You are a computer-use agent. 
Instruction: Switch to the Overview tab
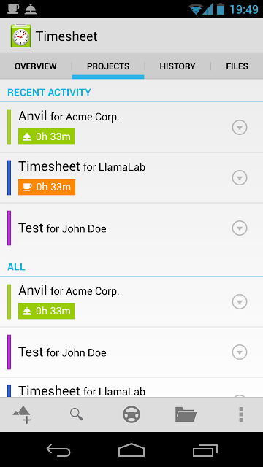tap(36, 66)
